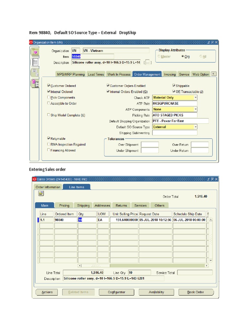Select the Org display attribute radio button
This screenshot has width=248, height=331.
(x=182, y=57)
